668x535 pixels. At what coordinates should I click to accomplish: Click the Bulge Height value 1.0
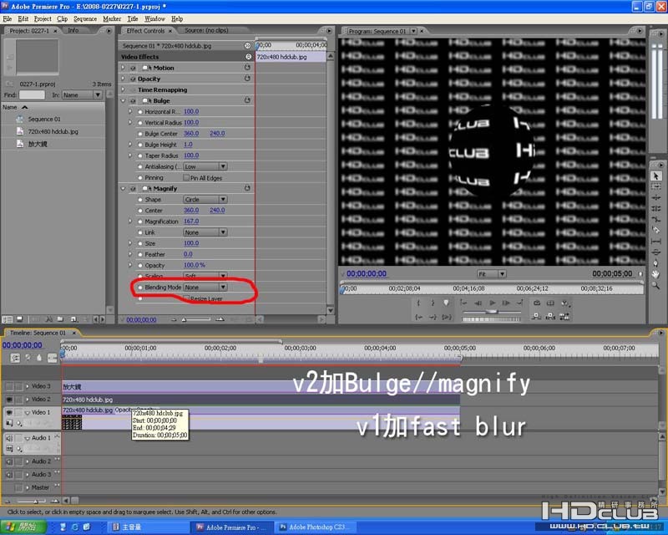coord(189,145)
